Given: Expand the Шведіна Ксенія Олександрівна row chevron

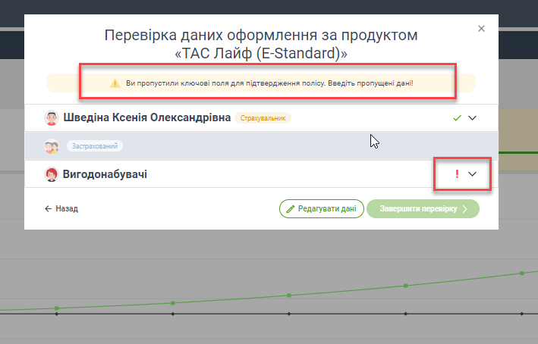Looking at the screenshot, I should tap(473, 118).
